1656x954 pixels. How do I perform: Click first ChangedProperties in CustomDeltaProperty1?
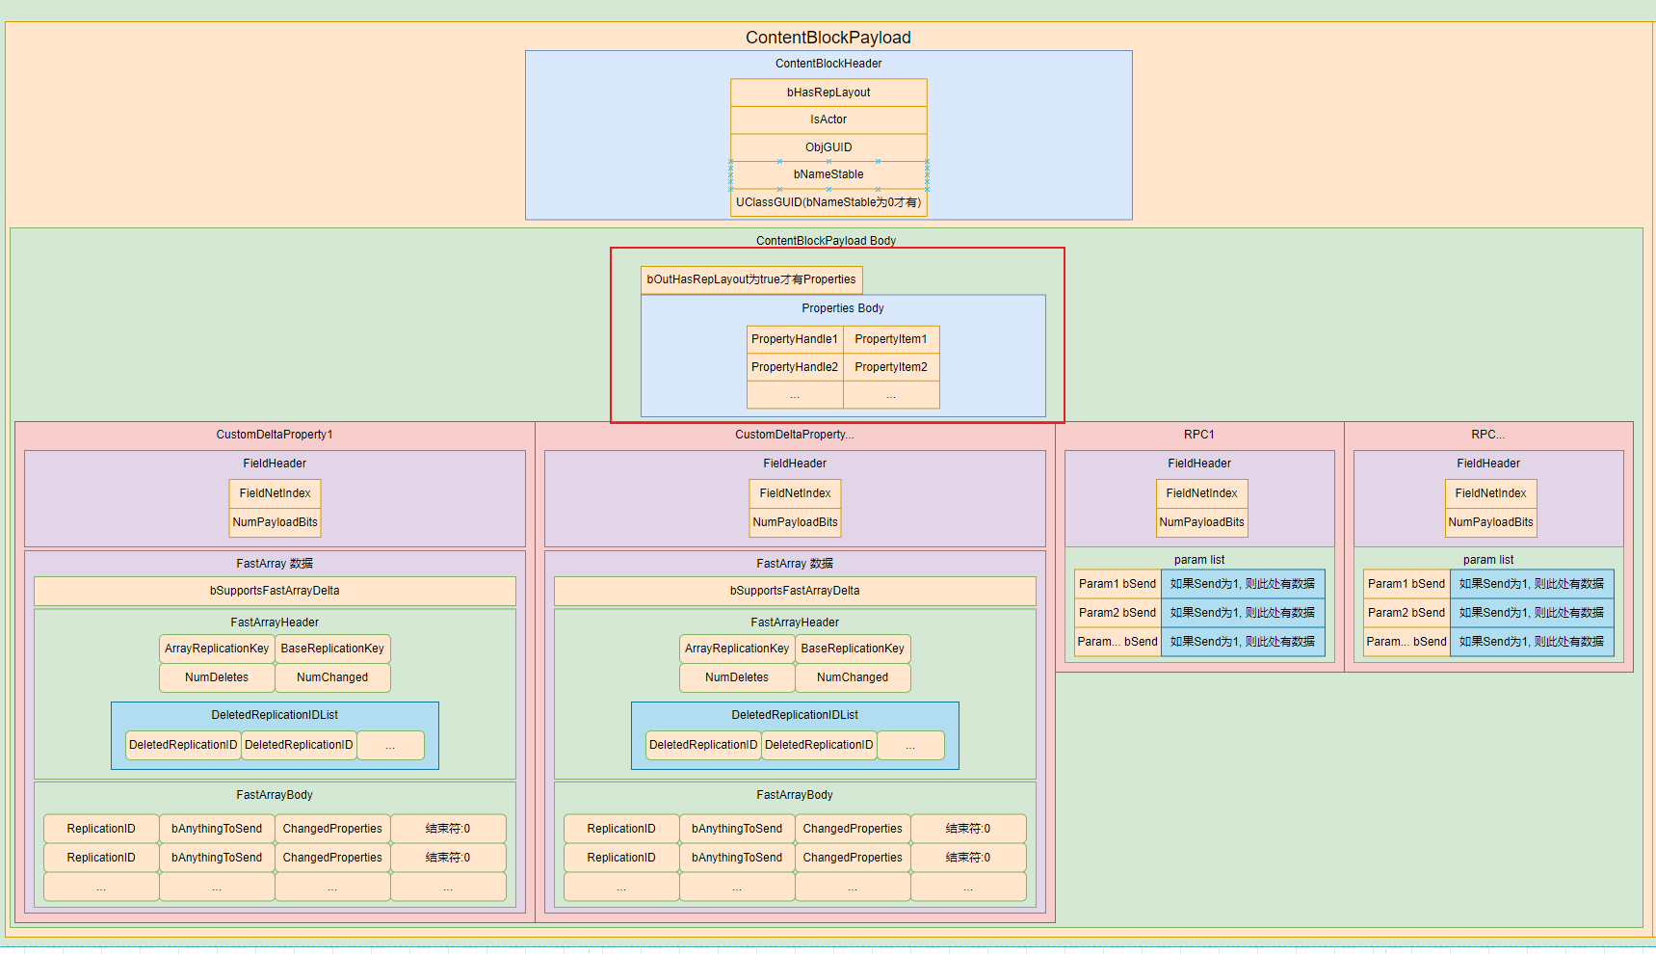[x=332, y=829]
